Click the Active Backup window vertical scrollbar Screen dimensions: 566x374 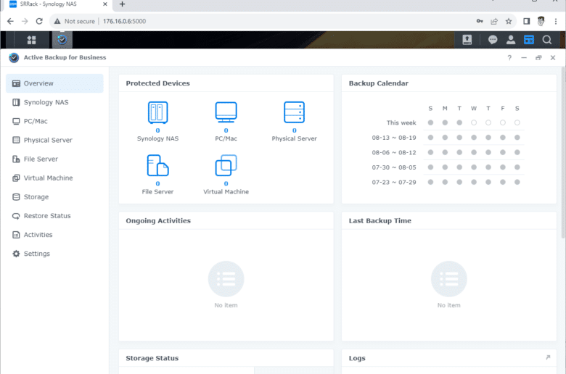[563, 152]
